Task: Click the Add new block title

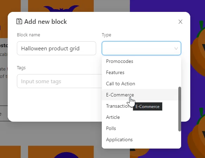Action: point(46,22)
